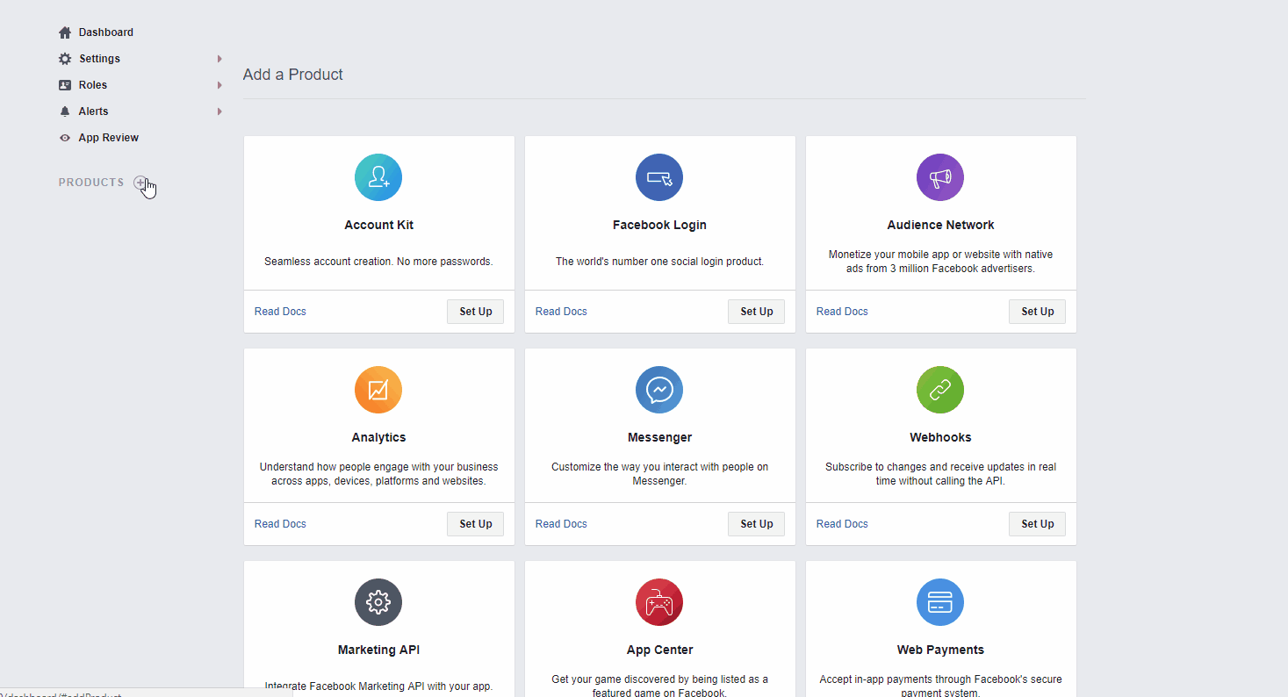This screenshot has height=697, width=1288.
Task: Click the Web Payments card icon
Action: point(940,602)
